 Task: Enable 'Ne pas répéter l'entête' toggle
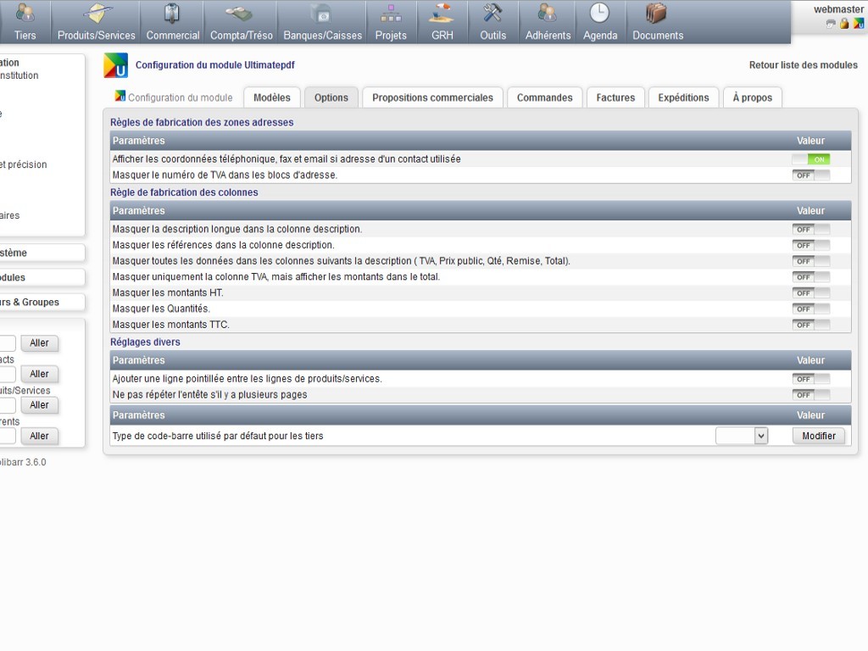811,395
